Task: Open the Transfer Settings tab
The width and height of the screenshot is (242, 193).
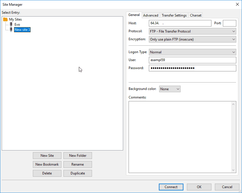Action: (174, 15)
